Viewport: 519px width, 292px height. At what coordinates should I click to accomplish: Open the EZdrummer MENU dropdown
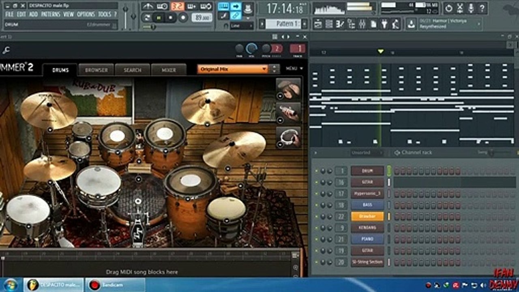(294, 69)
